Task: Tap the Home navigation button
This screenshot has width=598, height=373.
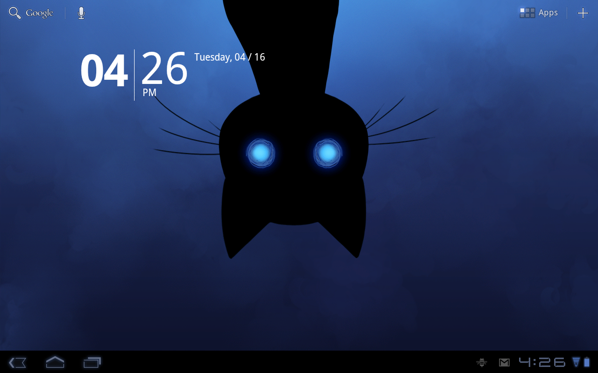Action: 55,362
